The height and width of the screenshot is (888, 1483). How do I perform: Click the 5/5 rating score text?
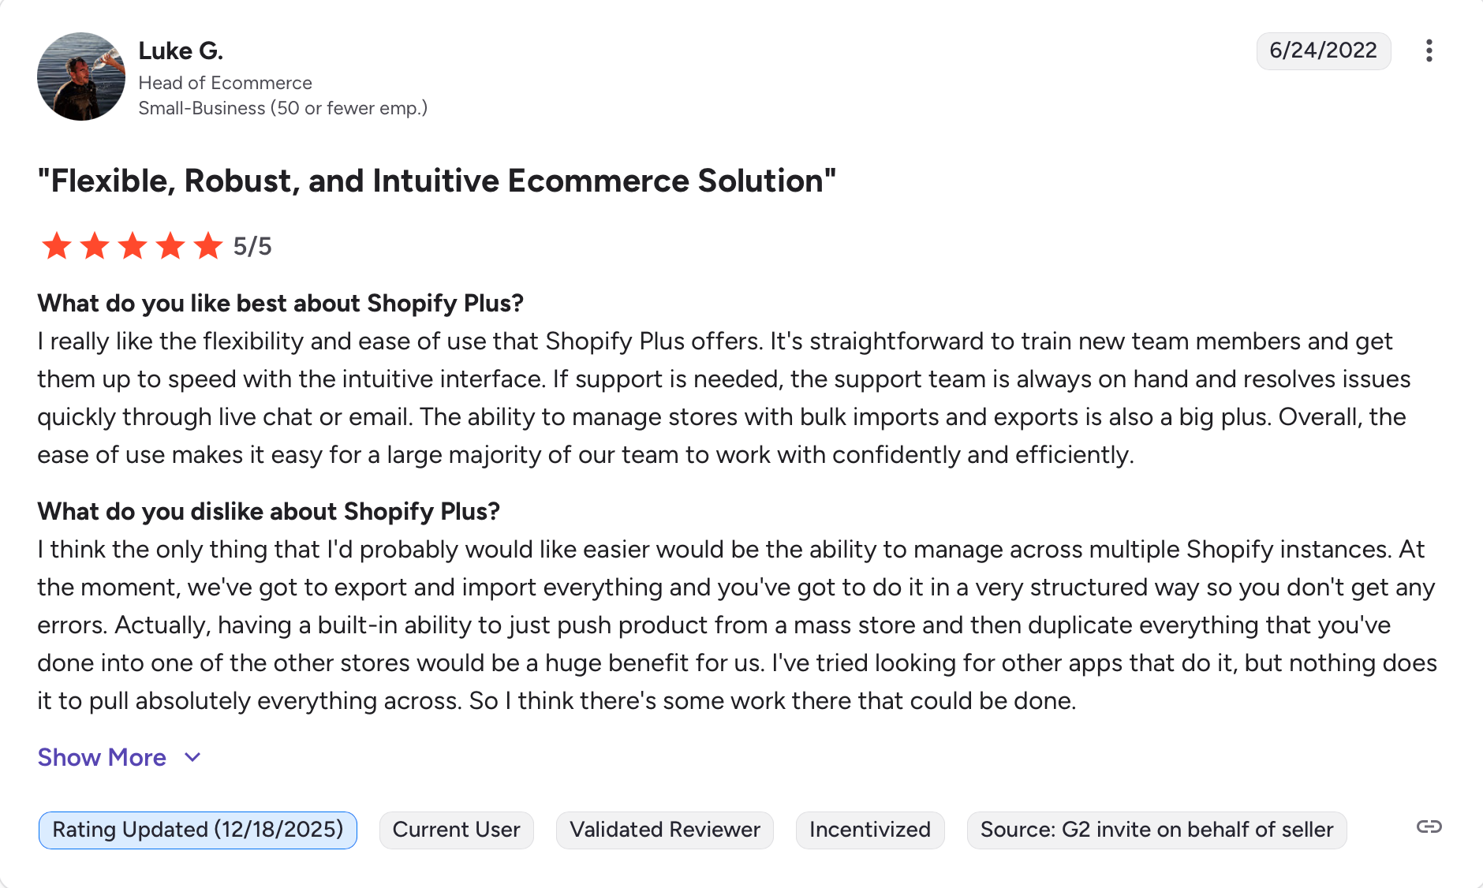[252, 247]
